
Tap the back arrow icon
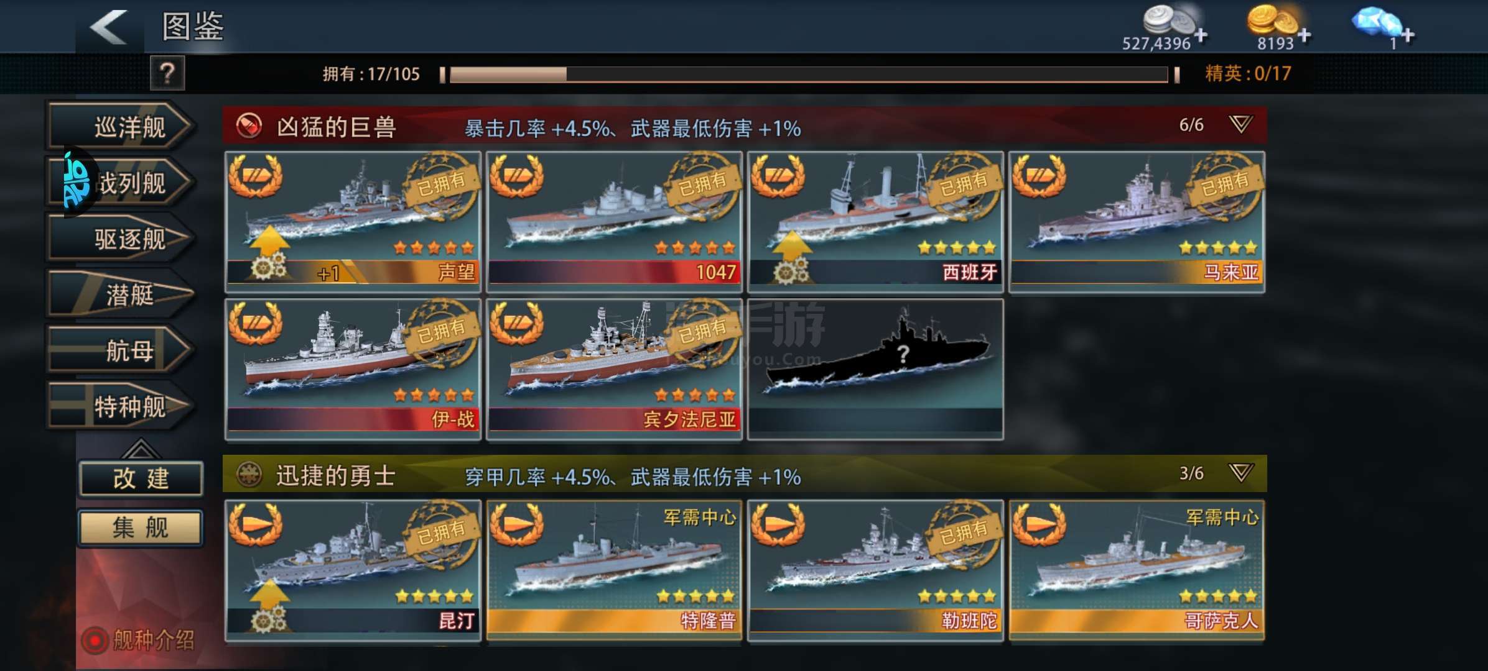[109, 27]
